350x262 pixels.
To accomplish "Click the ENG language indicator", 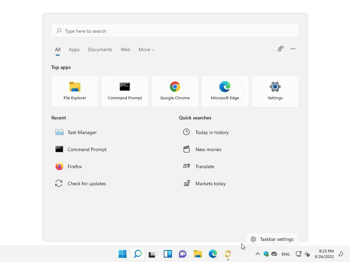I will [286, 254].
